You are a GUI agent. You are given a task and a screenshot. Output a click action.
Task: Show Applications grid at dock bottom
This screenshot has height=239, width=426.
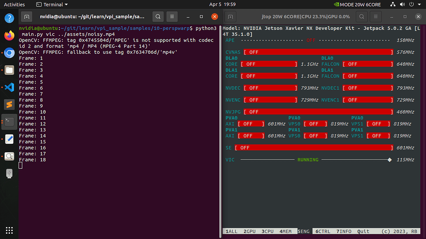tap(9, 230)
